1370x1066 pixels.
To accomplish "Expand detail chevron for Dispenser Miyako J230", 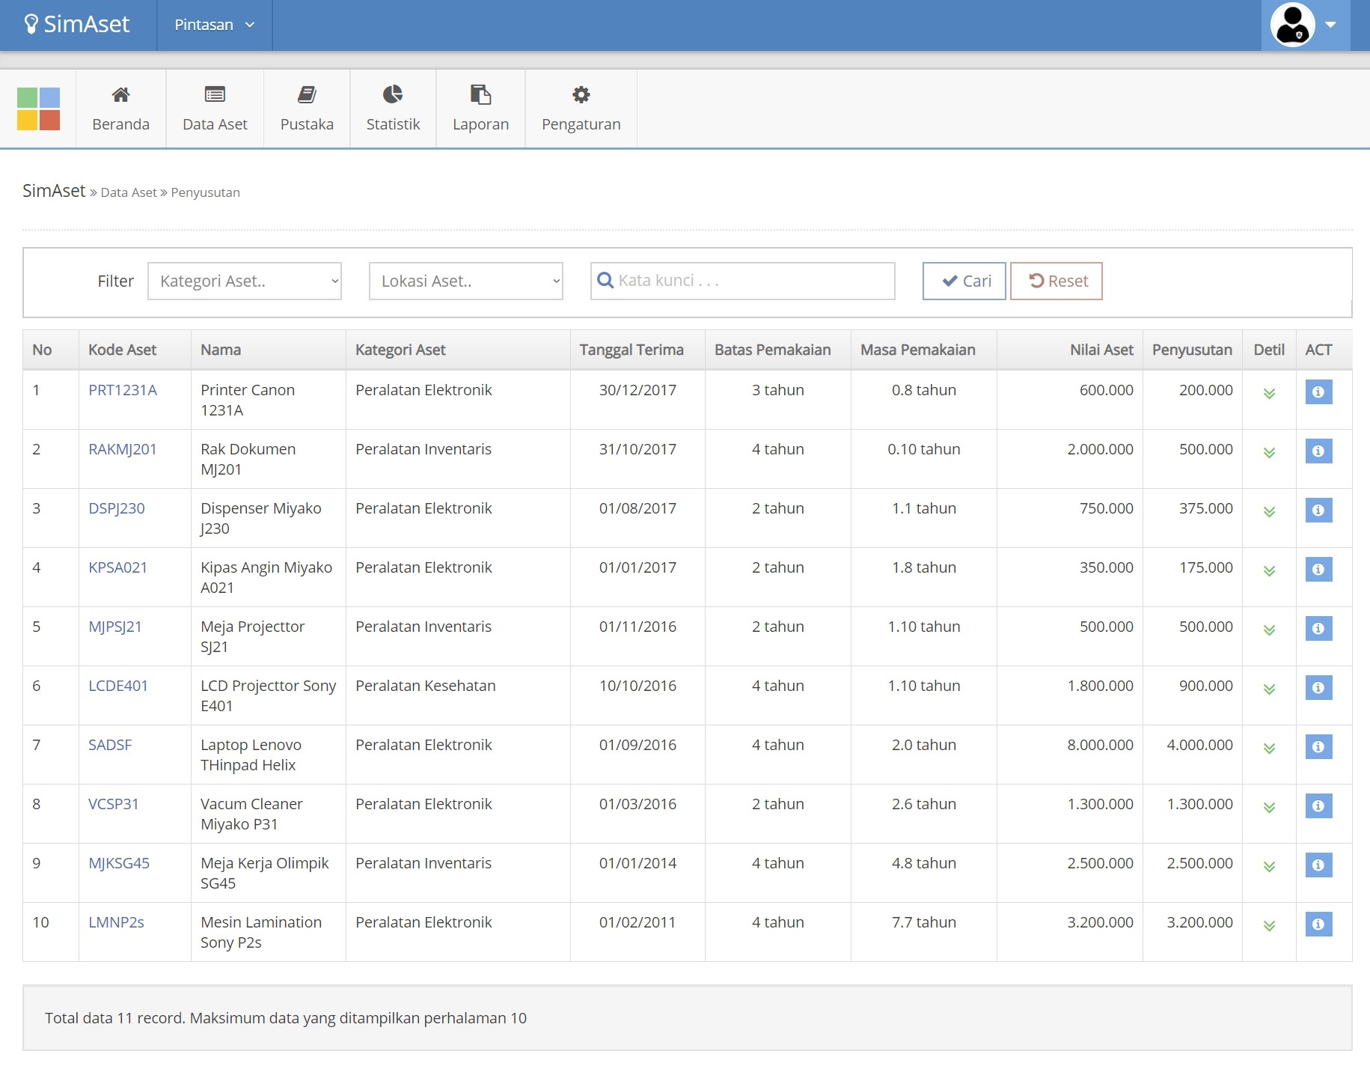I will coord(1269,512).
